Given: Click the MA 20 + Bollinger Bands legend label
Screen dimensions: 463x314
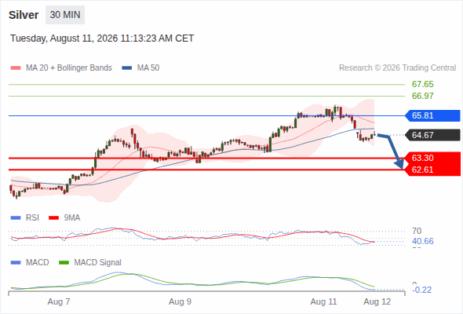Looking at the screenshot, I should [x=69, y=68].
